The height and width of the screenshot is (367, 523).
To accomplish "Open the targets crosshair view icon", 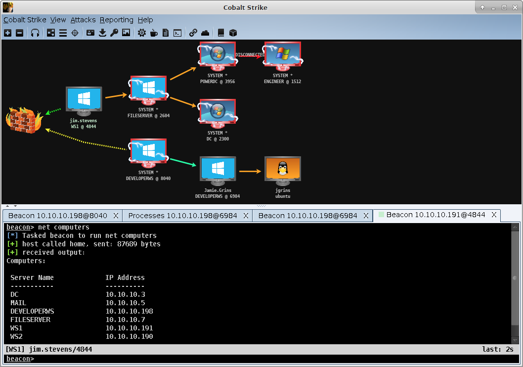I will click(x=75, y=33).
